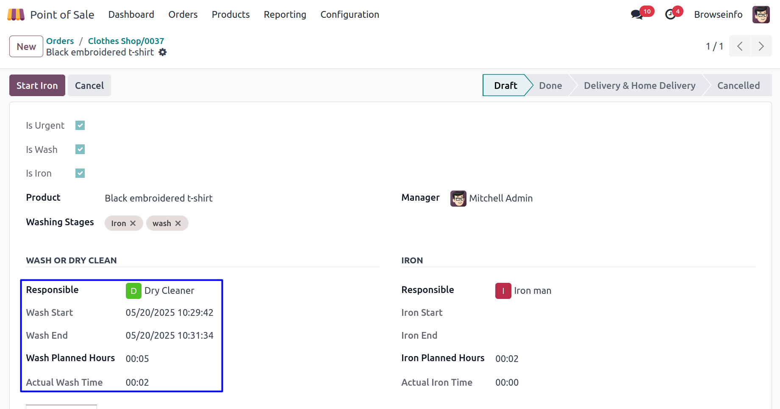Click the user avatar in top bar
Screen dimensions: 780x409
[x=761, y=15]
